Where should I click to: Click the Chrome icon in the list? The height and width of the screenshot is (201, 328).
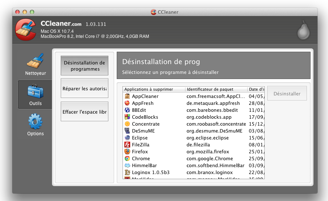point(127,159)
